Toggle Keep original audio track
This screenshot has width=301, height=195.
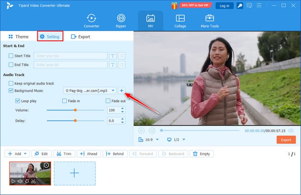(x=11, y=83)
